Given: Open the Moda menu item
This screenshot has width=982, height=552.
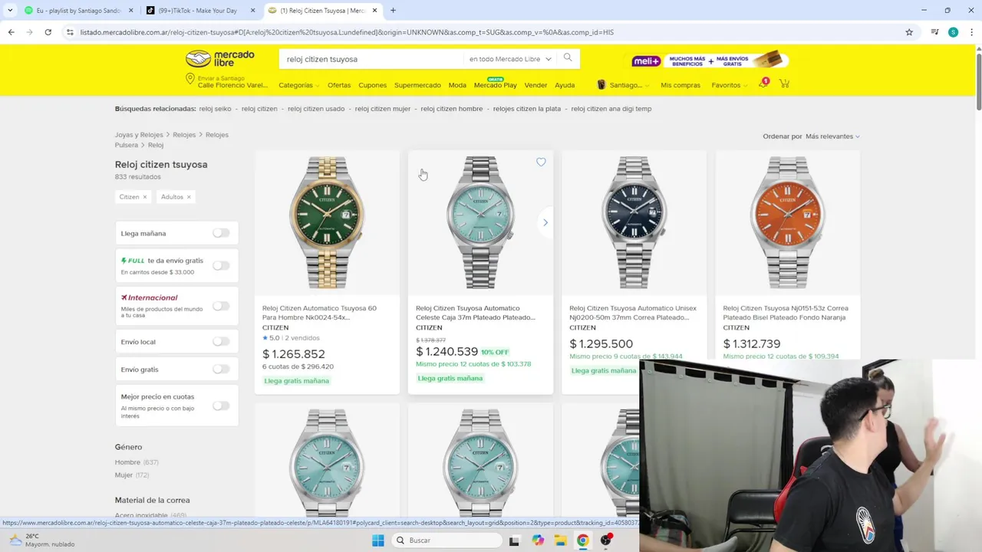Looking at the screenshot, I should [457, 85].
